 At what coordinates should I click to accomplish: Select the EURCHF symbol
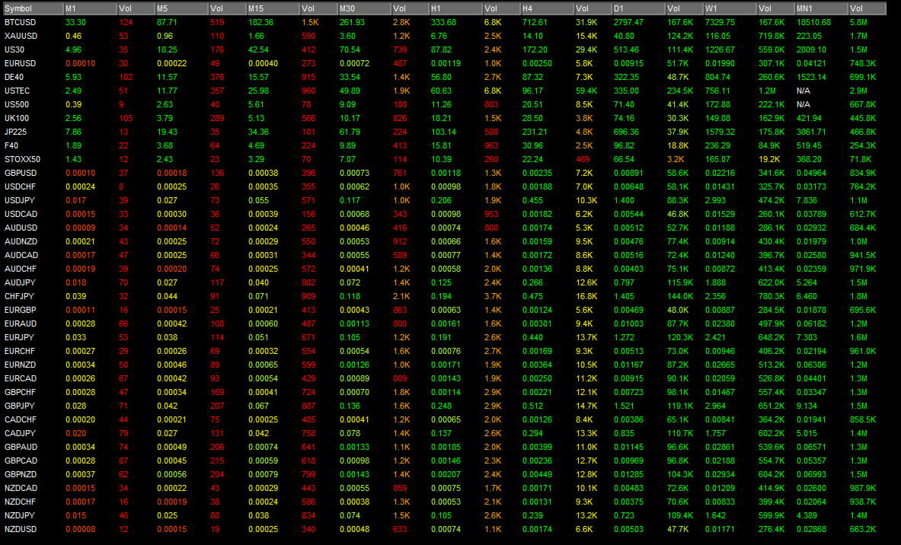(20, 352)
